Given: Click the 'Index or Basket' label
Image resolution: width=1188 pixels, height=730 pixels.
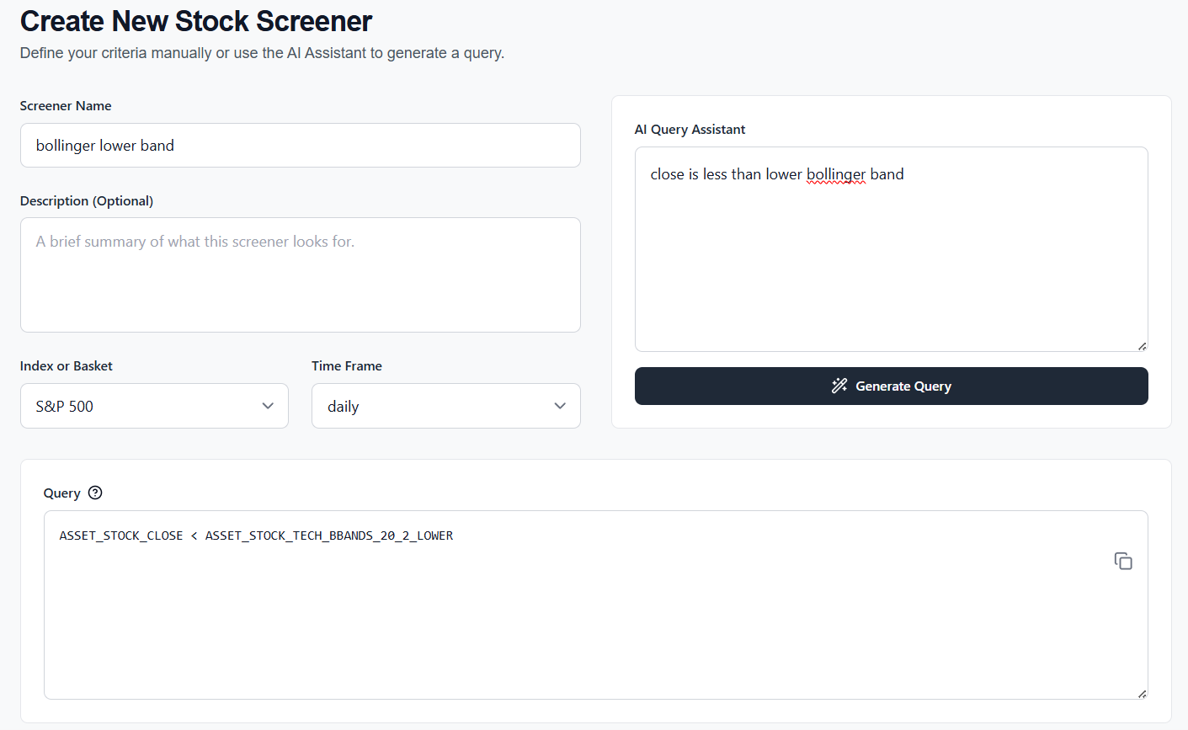Looking at the screenshot, I should point(67,366).
